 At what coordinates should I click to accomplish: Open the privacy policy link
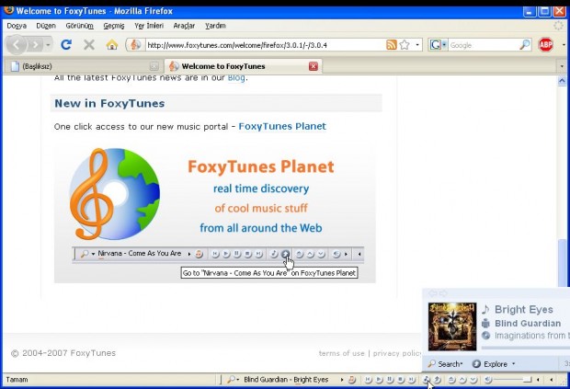coord(397,353)
